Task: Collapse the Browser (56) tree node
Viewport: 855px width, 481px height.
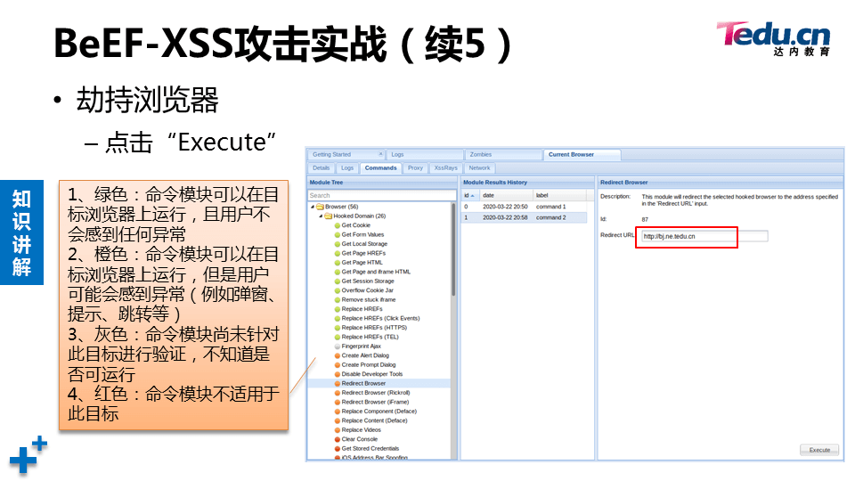Action: point(313,207)
